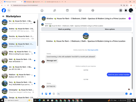Open browser zoom magnifier icon

point(121,5)
